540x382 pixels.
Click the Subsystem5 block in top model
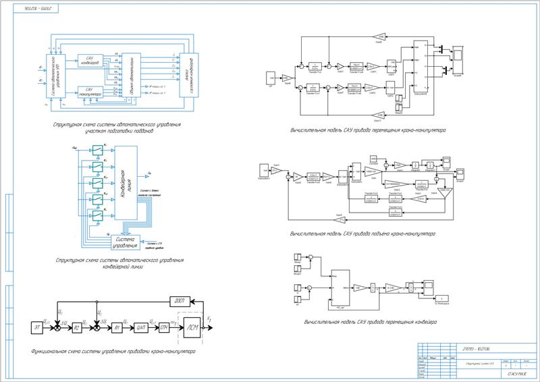(421, 66)
